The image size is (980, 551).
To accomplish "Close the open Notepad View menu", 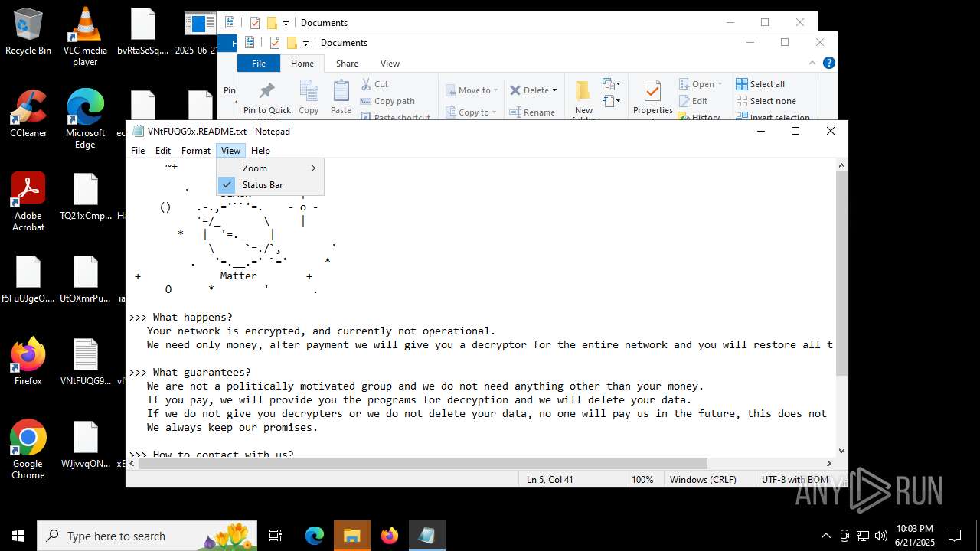I will 230,151.
